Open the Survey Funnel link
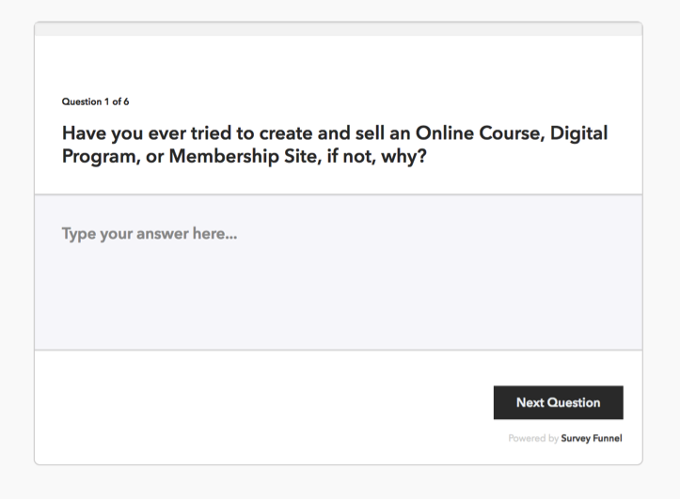The image size is (680, 500). pos(591,438)
